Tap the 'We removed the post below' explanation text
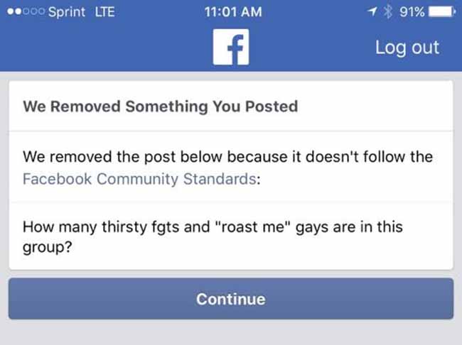Screen dimensions: 462x345 pyautogui.click(x=227, y=168)
